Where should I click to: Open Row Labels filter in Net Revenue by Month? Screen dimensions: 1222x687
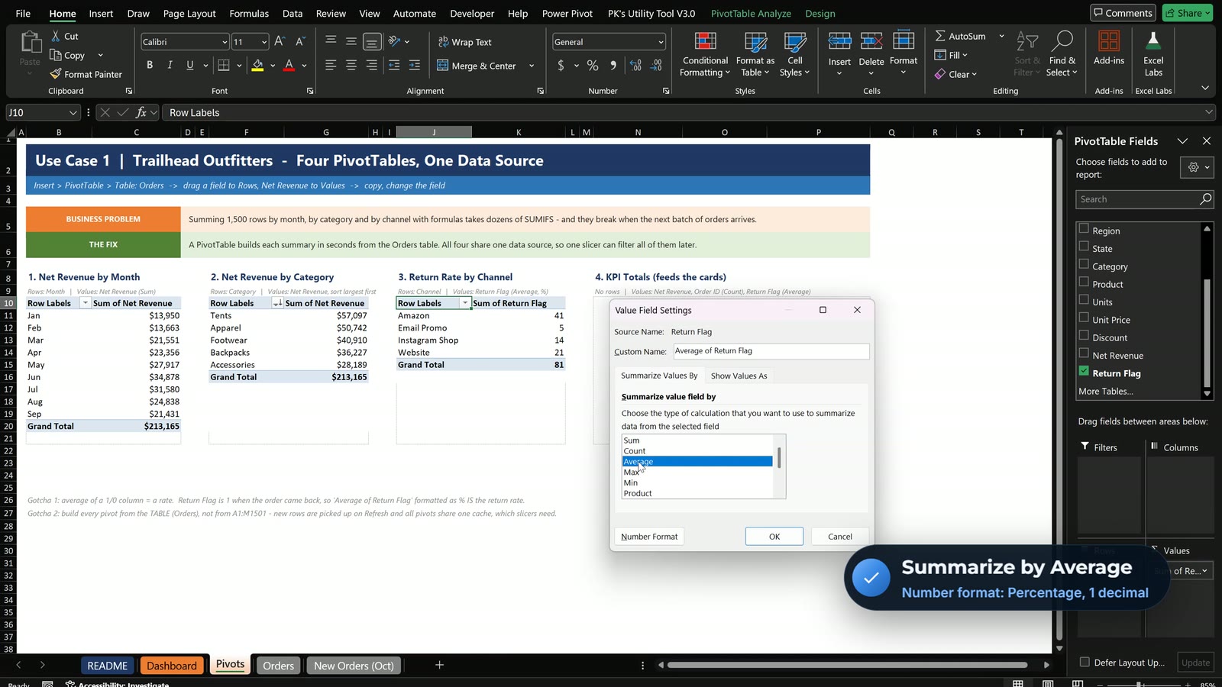86,303
